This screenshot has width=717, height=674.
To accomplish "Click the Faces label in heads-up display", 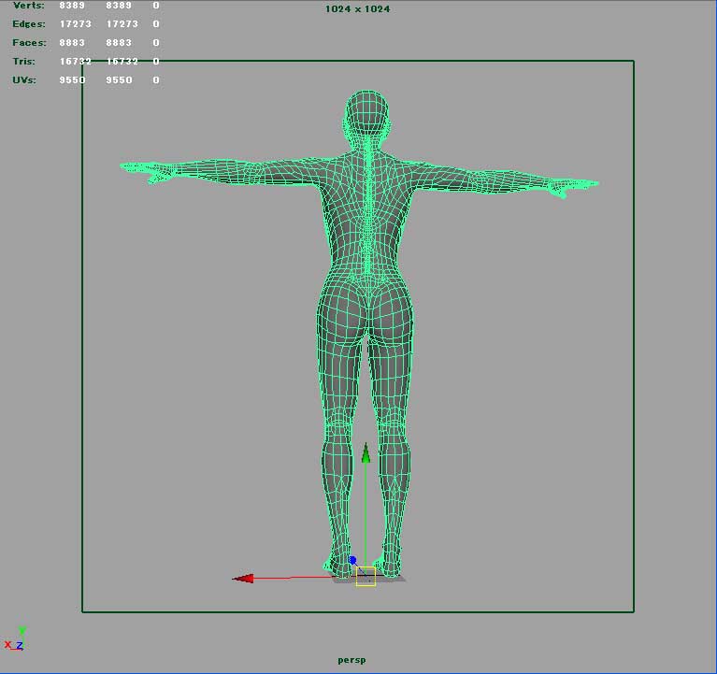I will 28,43.
